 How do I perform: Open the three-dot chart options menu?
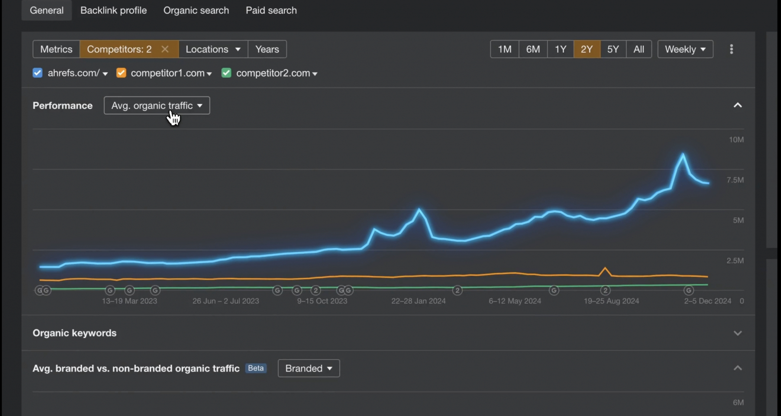(x=731, y=49)
